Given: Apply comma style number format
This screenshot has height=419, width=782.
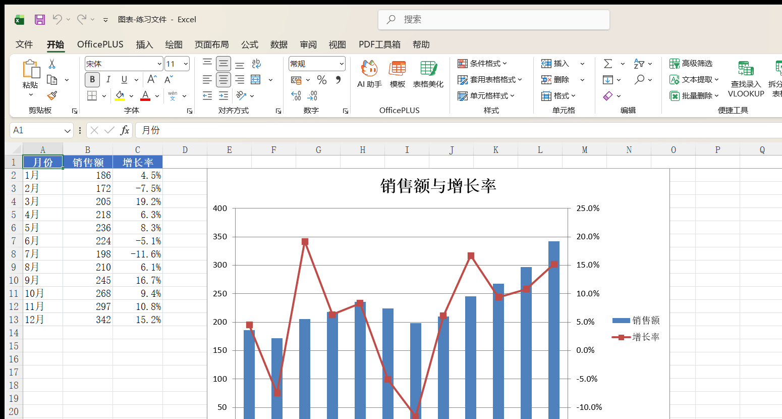Looking at the screenshot, I should click(338, 80).
